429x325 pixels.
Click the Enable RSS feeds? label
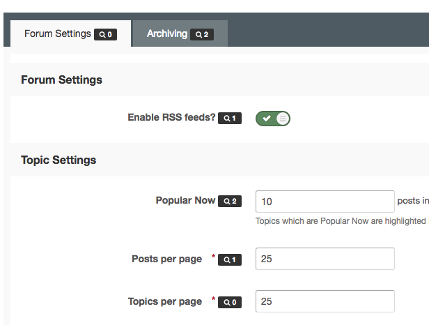[x=171, y=118]
